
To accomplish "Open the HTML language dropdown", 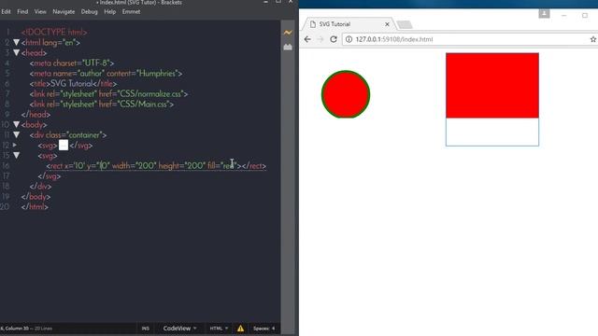I will tap(219, 328).
